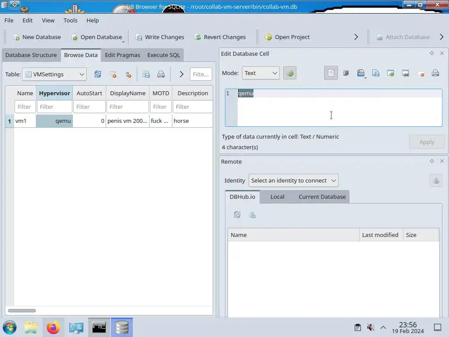Image resolution: width=449 pixels, height=337 pixels.
Task: Switch to the Execute SQL tab
Action: tap(164, 55)
